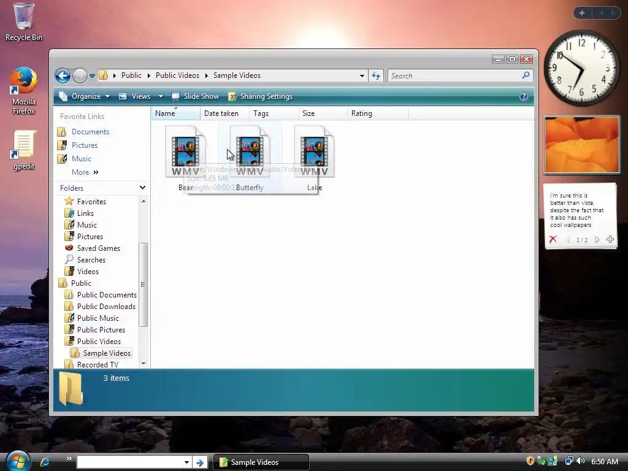Add gadget with sidebar plus button

pos(582,13)
